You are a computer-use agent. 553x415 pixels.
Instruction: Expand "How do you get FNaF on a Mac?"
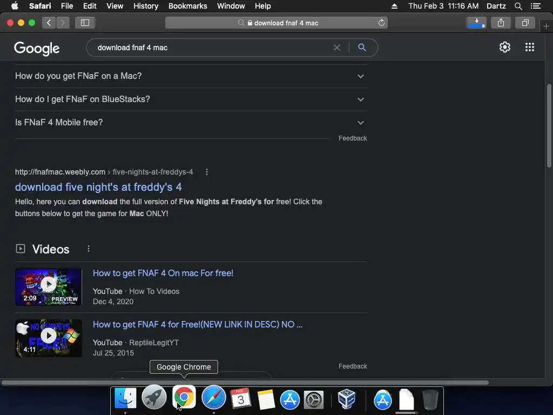pyautogui.click(x=191, y=76)
